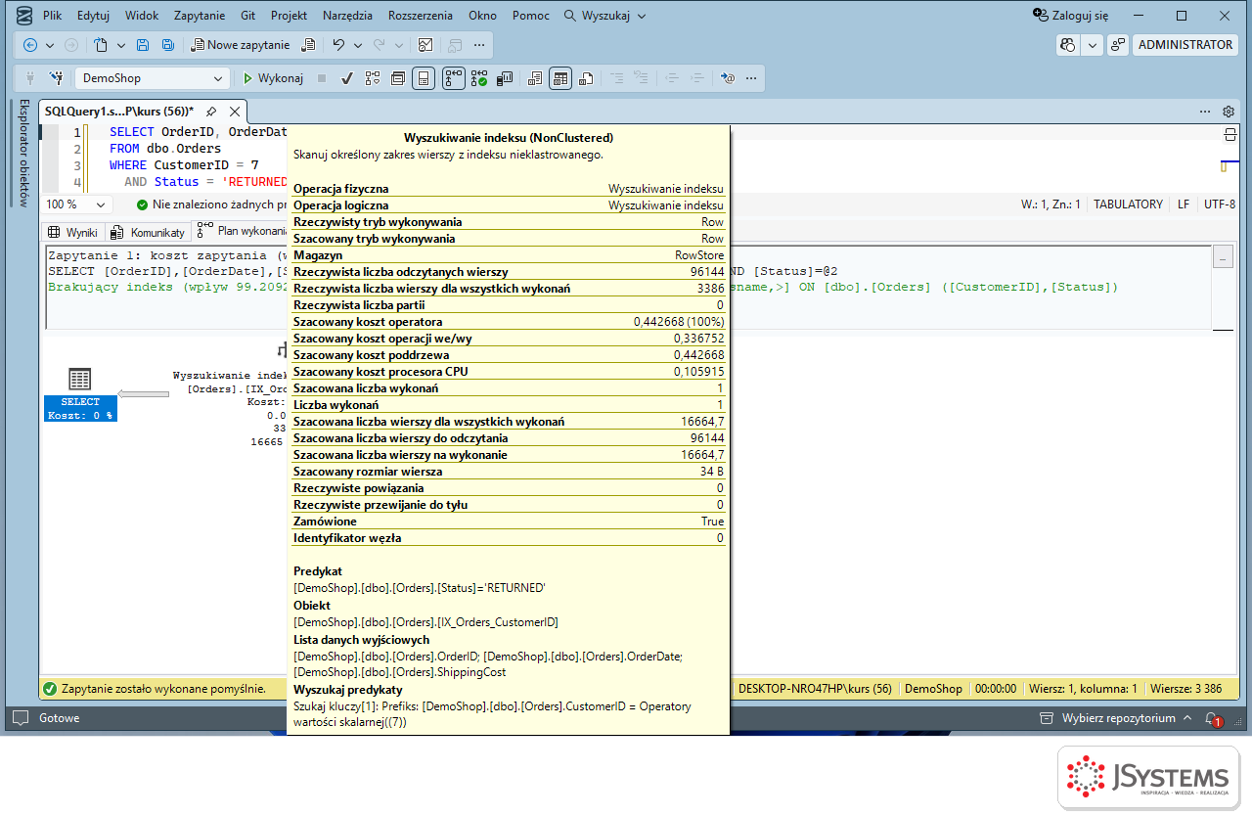Expand the new file dropdown arrow
Viewport: 1252px width, 817px height.
click(x=120, y=45)
